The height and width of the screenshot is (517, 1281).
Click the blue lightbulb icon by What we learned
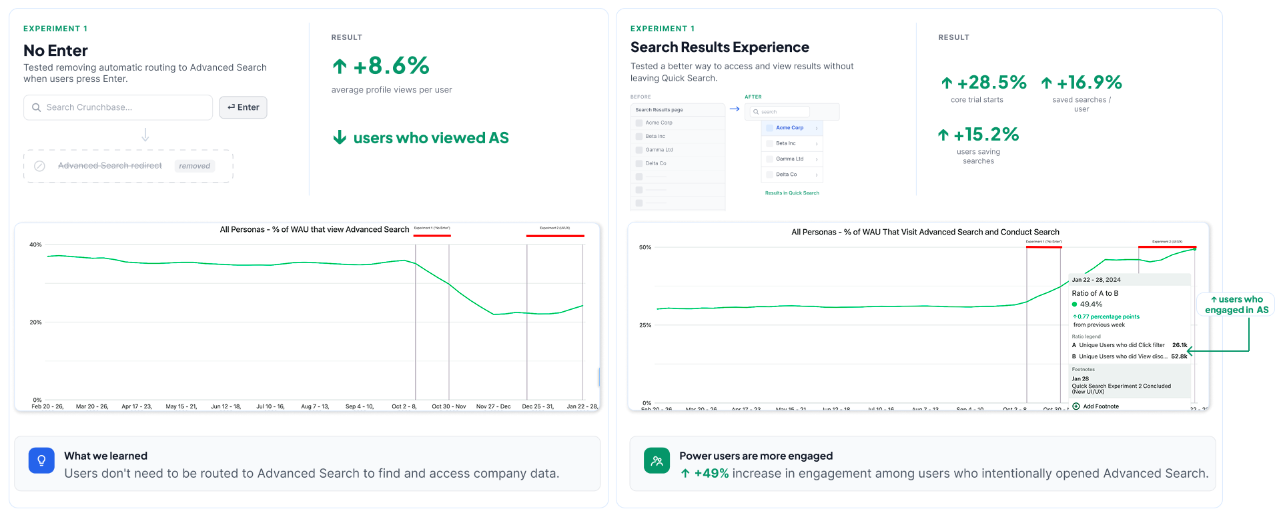(x=41, y=460)
